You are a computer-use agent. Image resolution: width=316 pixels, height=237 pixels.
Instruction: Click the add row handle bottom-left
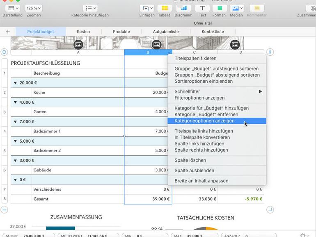pyautogui.click(x=4, y=210)
